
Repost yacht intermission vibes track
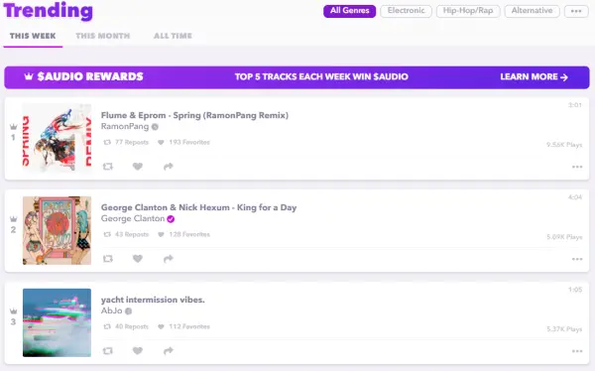[108, 351]
